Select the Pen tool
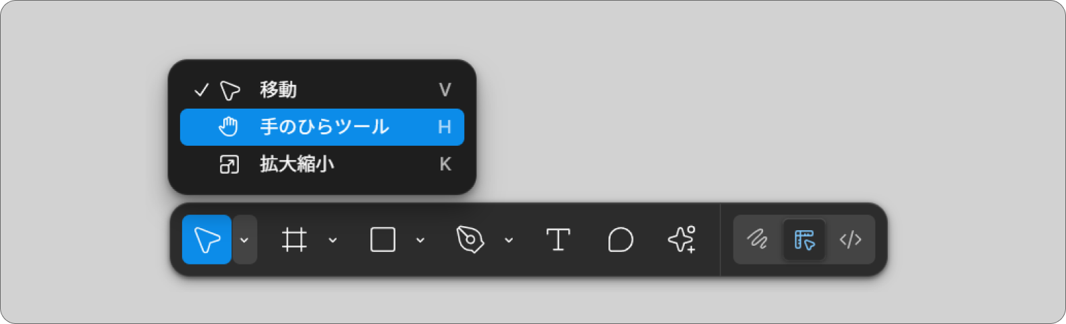This screenshot has height=324, width=1066. pyautogui.click(x=470, y=240)
